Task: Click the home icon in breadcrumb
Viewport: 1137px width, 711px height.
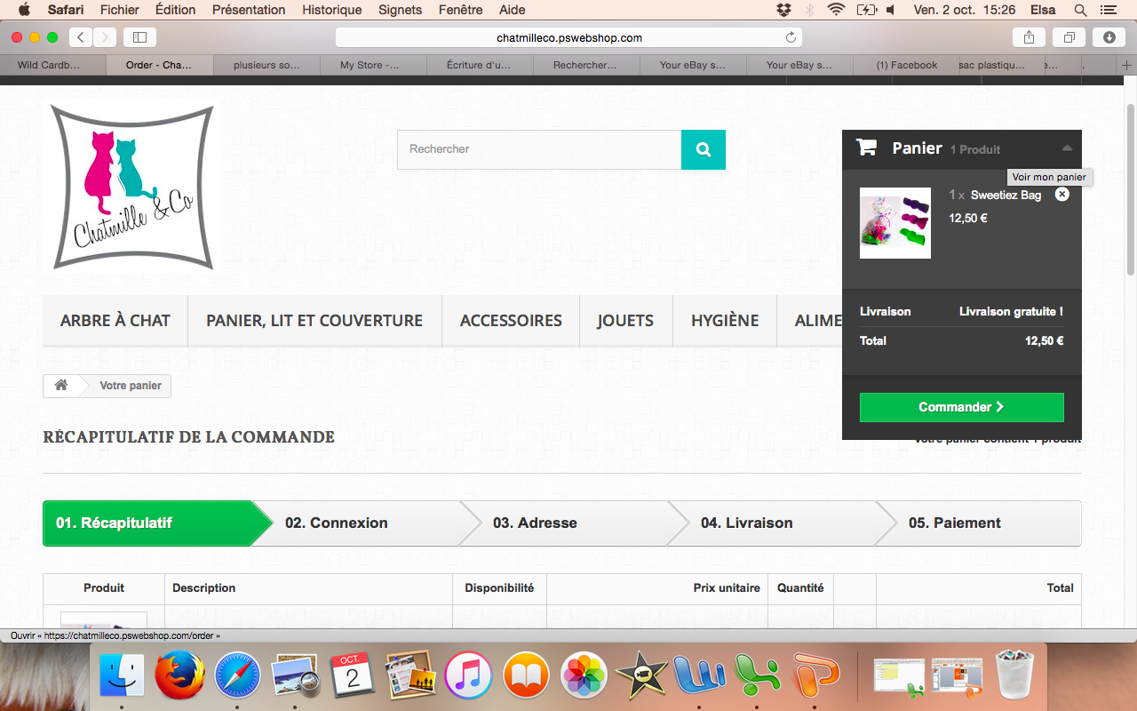Action: 61,386
